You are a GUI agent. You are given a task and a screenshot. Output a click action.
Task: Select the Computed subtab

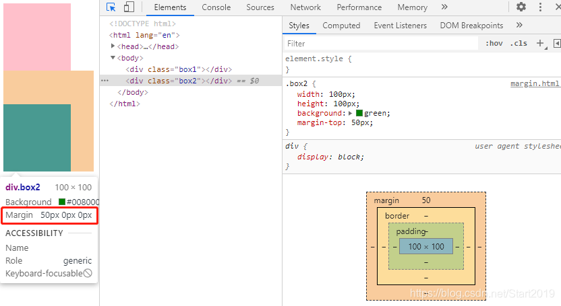click(341, 26)
